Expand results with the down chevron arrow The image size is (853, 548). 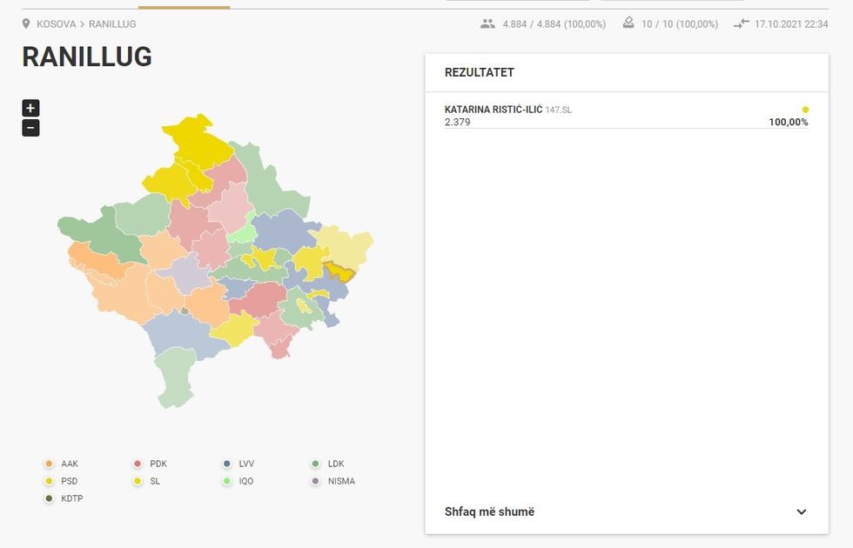(802, 511)
